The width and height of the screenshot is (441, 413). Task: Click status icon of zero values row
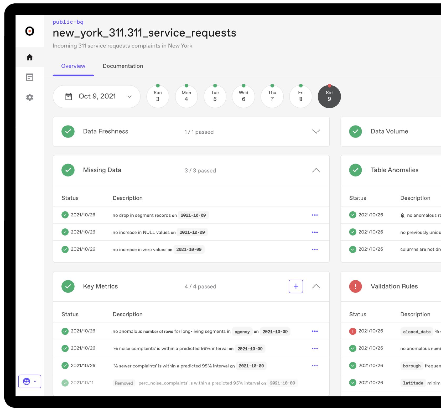coord(65,249)
